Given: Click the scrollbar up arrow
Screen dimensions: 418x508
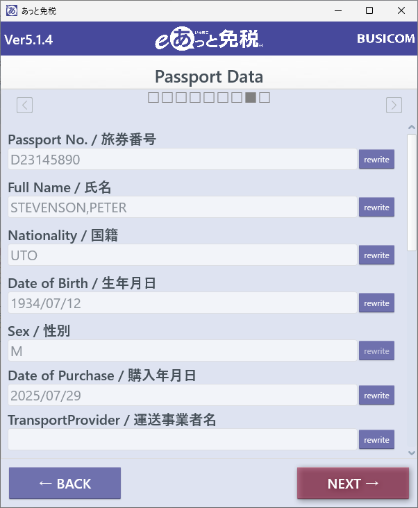Looking at the screenshot, I should [x=412, y=127].
